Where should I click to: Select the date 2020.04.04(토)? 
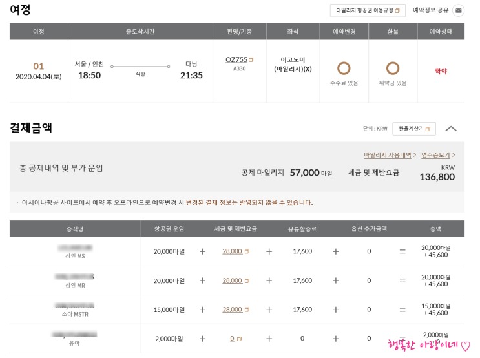[39, 76]
